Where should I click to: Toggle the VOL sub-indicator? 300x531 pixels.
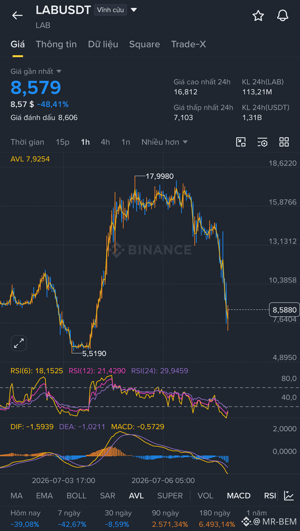[x=205, y=496]
